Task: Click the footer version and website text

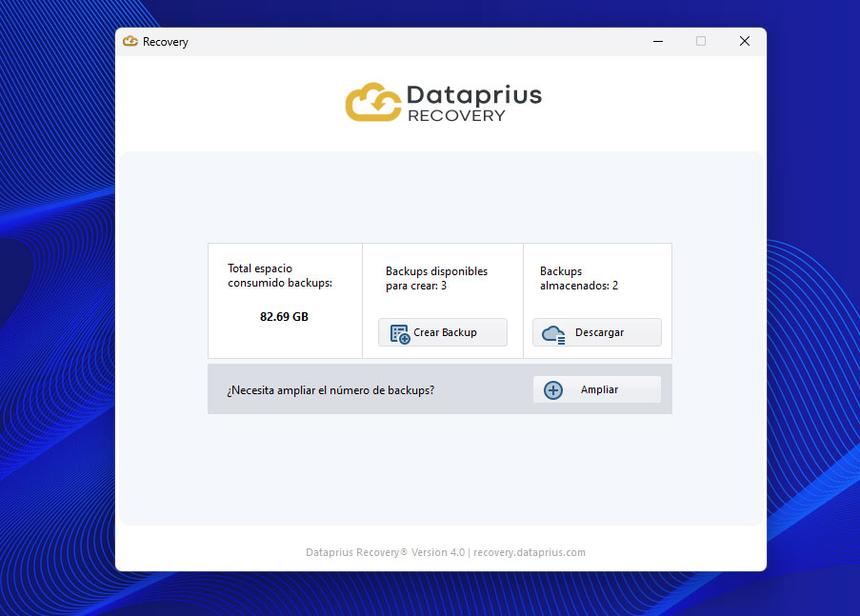Action: tap(446, 552)
